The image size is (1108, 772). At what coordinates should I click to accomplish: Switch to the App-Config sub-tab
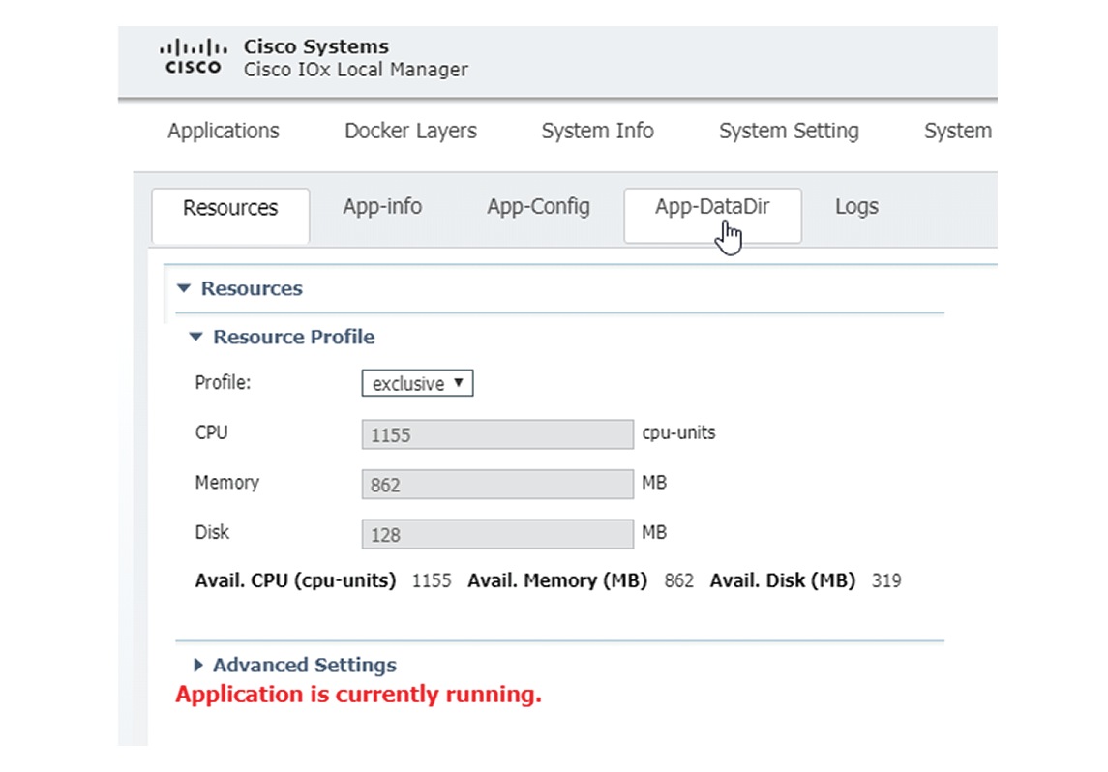(539, 206)
